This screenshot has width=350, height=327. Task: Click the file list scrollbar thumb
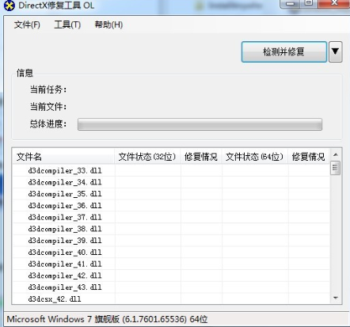pyautogui.click(x=336, y=168)
